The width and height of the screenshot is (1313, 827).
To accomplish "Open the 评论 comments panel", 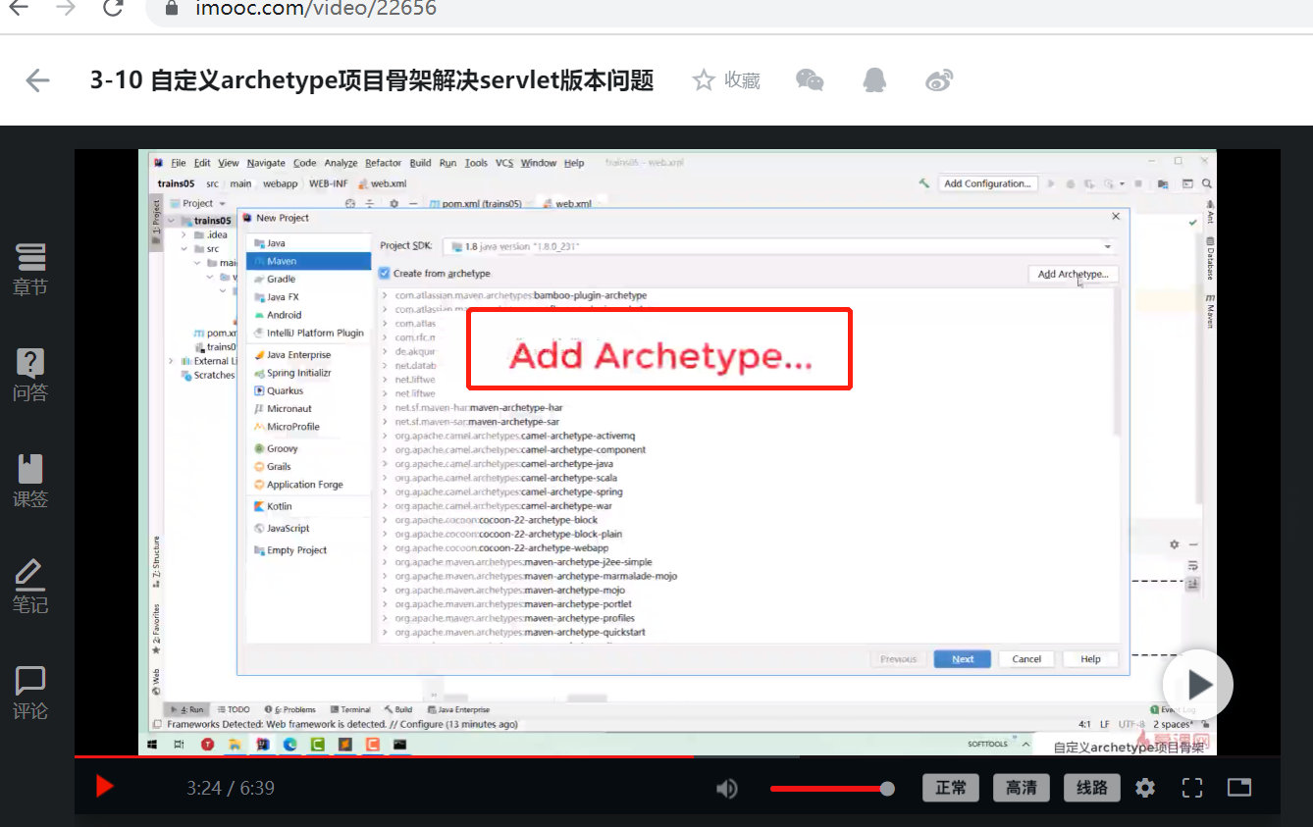I will click(x=30, y=693).
